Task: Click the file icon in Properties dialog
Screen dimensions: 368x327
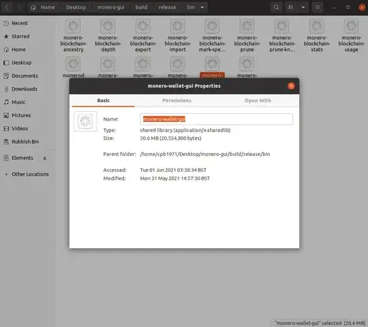Action: tap(85, 121)
